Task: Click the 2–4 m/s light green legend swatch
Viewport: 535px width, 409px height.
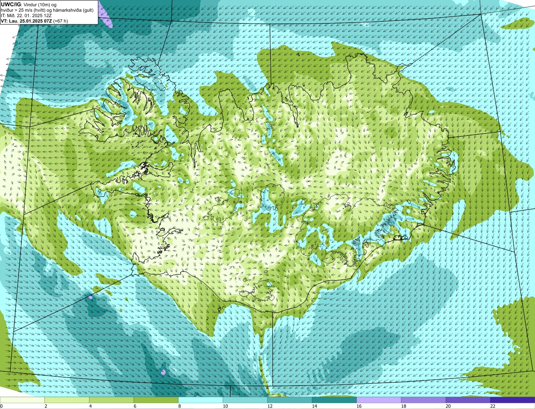Action: click(x=67, y=400)
